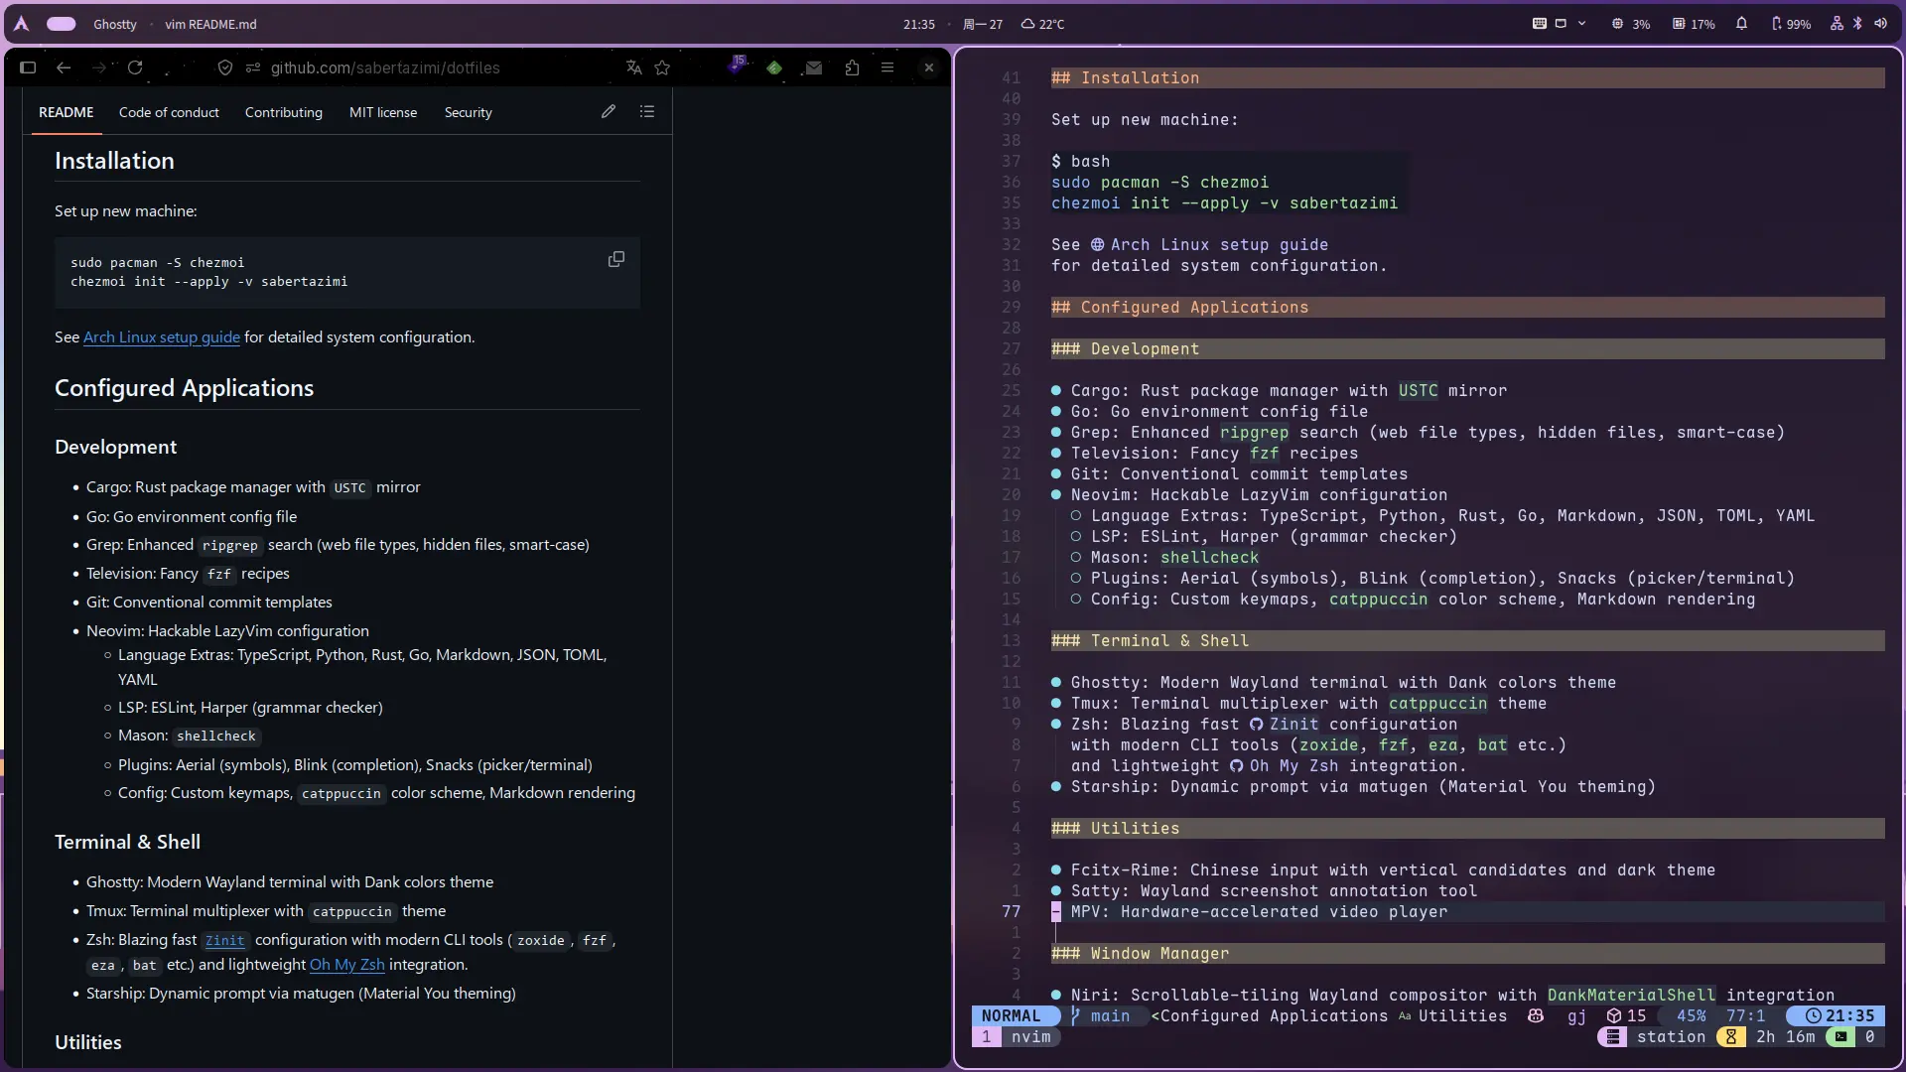Switch to the Code of conduct tab
1906x1072 pixels.
(169, 112)
